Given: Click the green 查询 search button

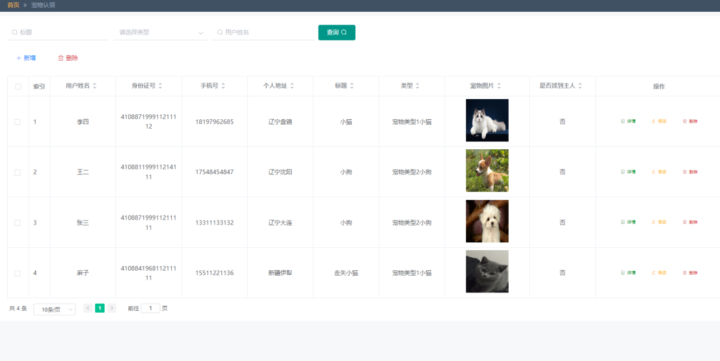Looking at the screenshot, I should coord(337,32).
